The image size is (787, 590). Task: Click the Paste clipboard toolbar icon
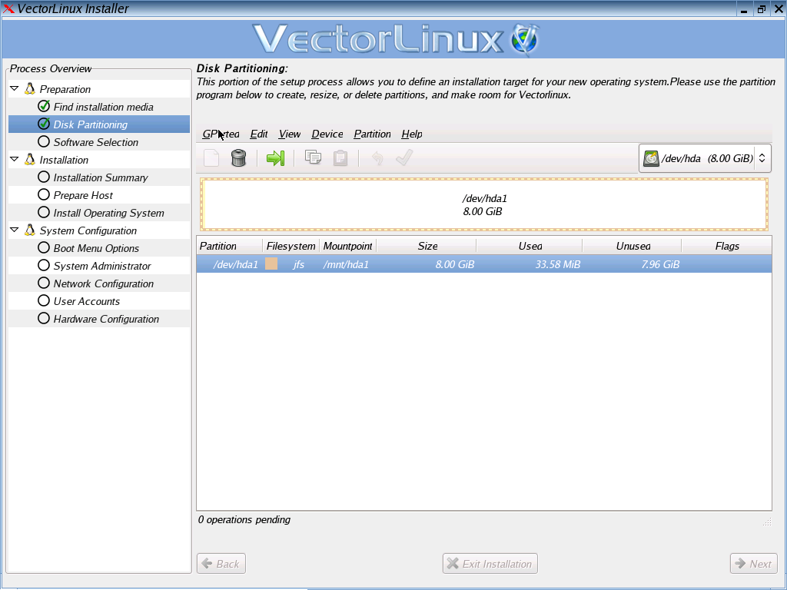(x=340, y=158)
